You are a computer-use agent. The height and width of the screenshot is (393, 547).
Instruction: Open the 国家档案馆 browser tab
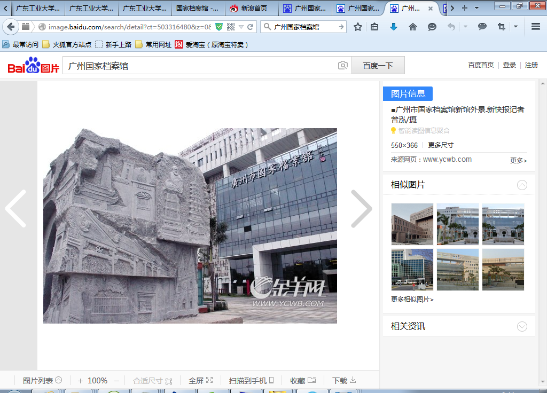click(197, 9)
